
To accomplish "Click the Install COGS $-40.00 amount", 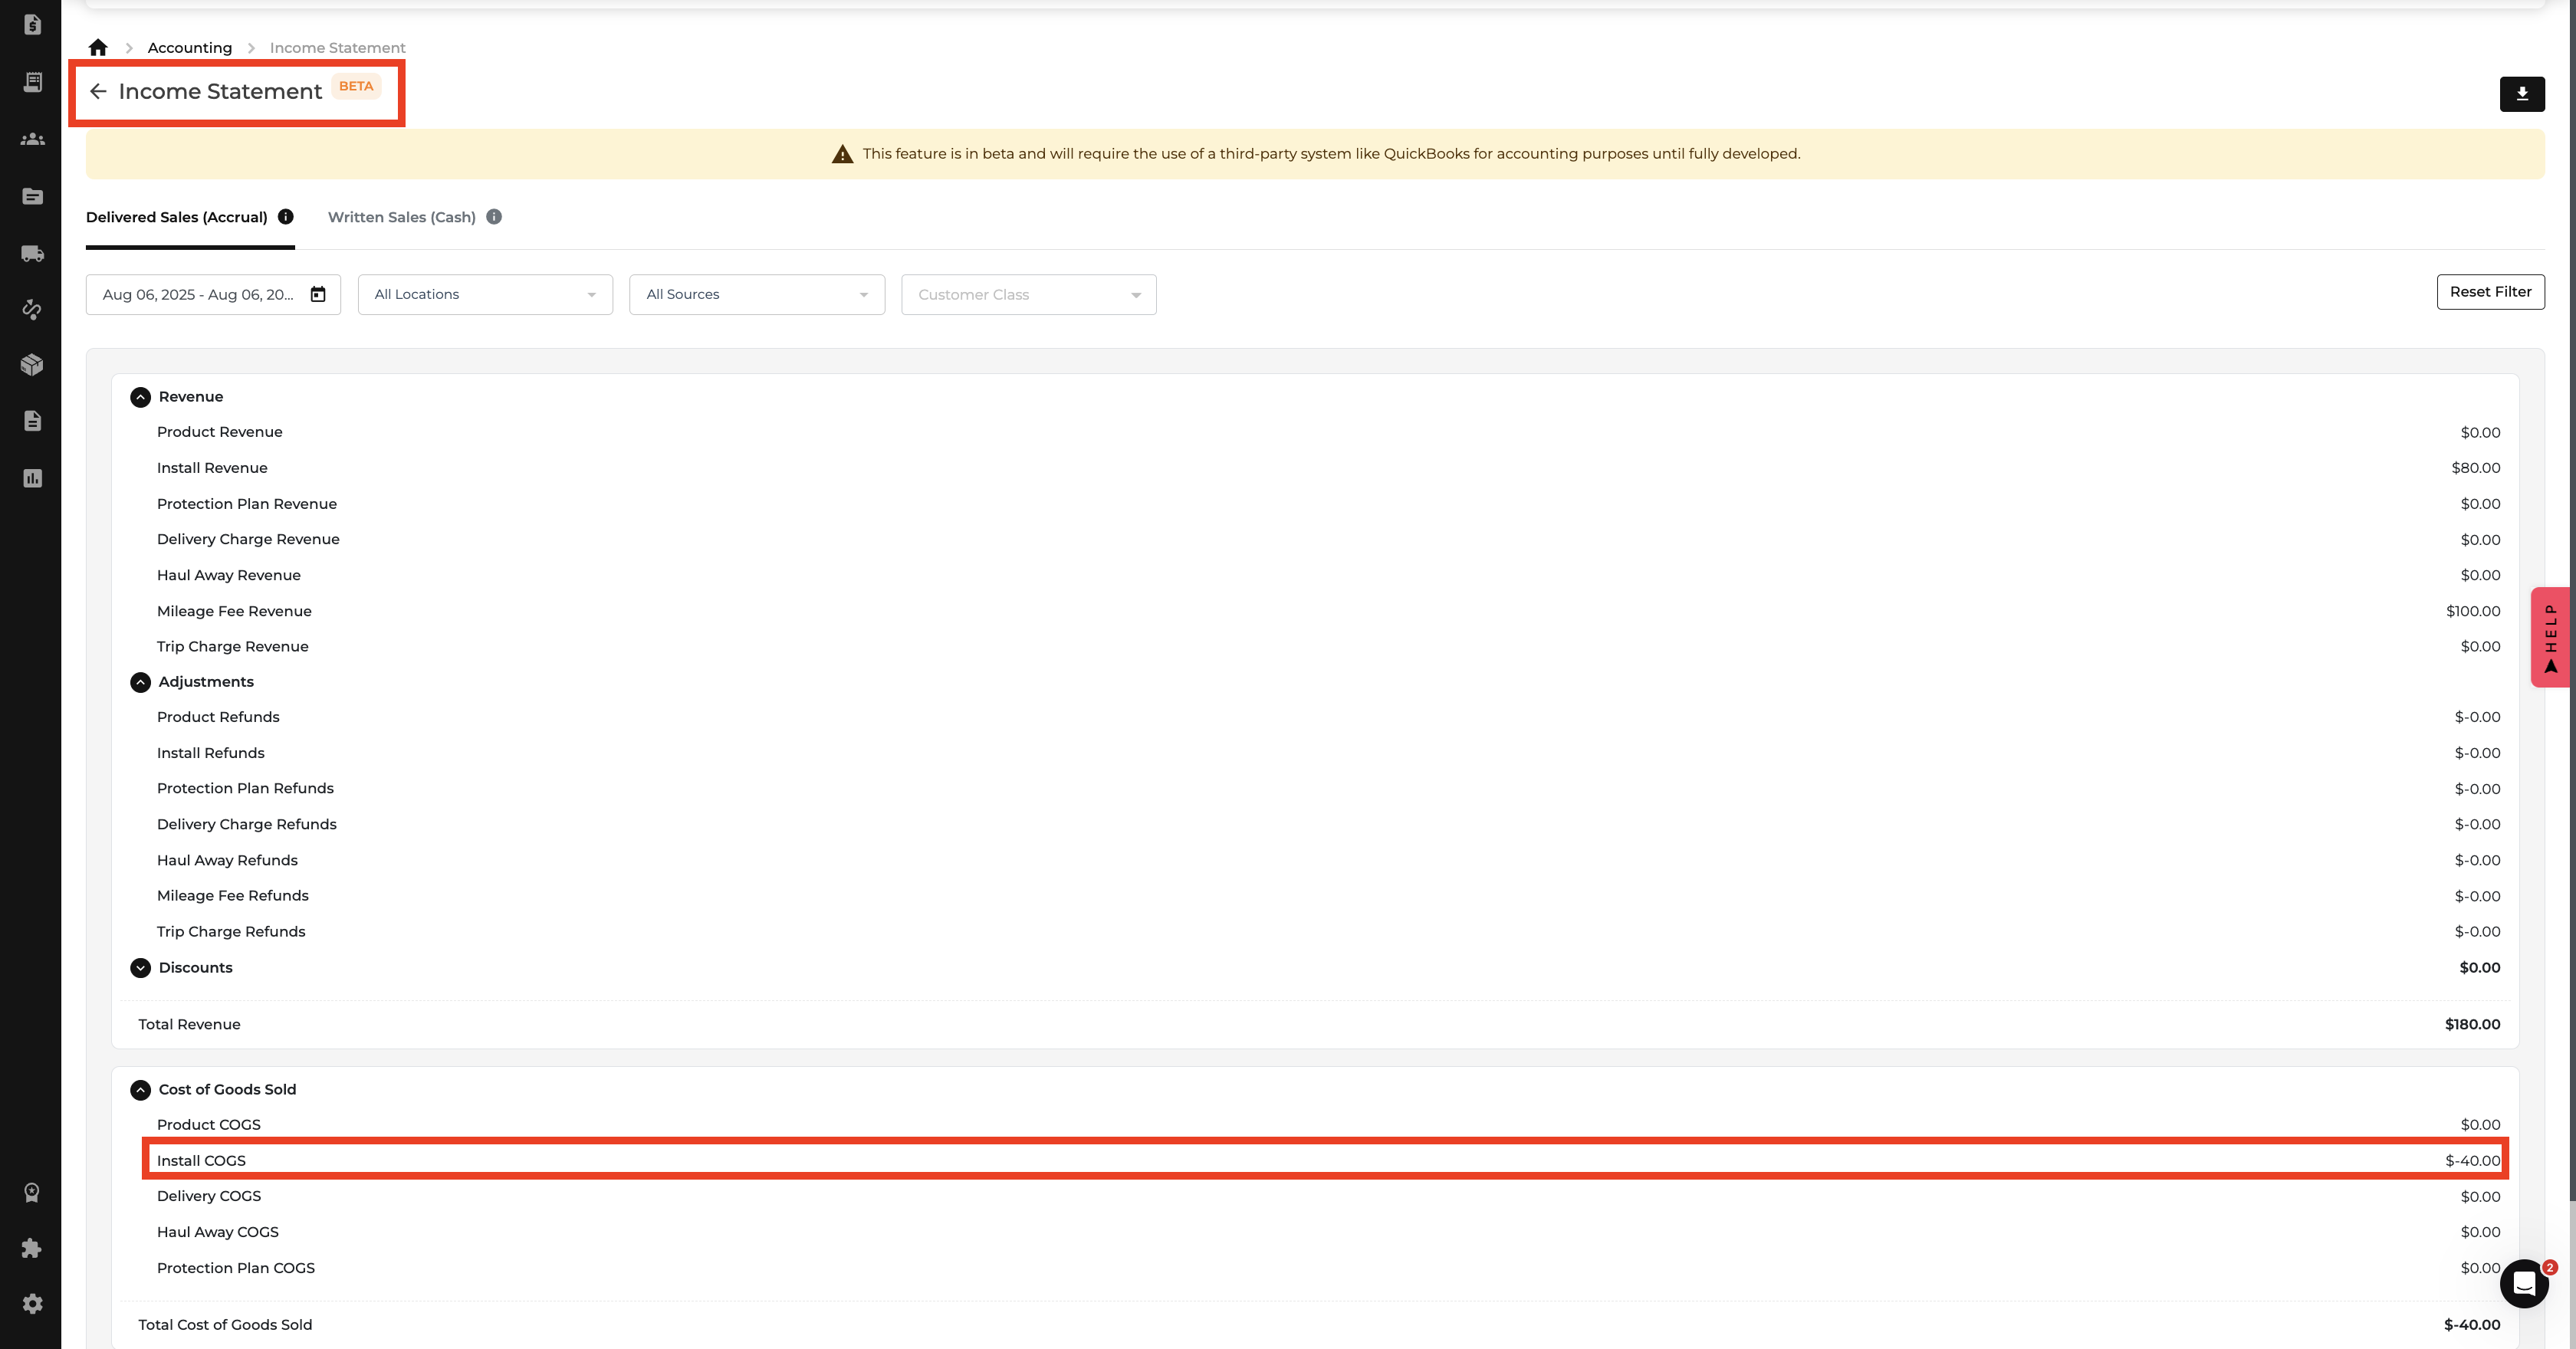I will tap(2472, 1161).
